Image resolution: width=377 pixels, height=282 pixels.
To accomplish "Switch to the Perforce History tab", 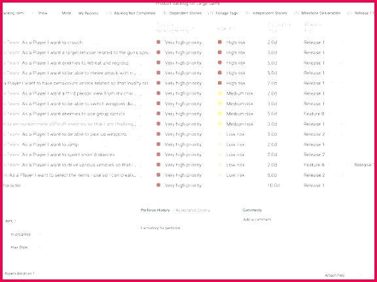I will [155, 210].
